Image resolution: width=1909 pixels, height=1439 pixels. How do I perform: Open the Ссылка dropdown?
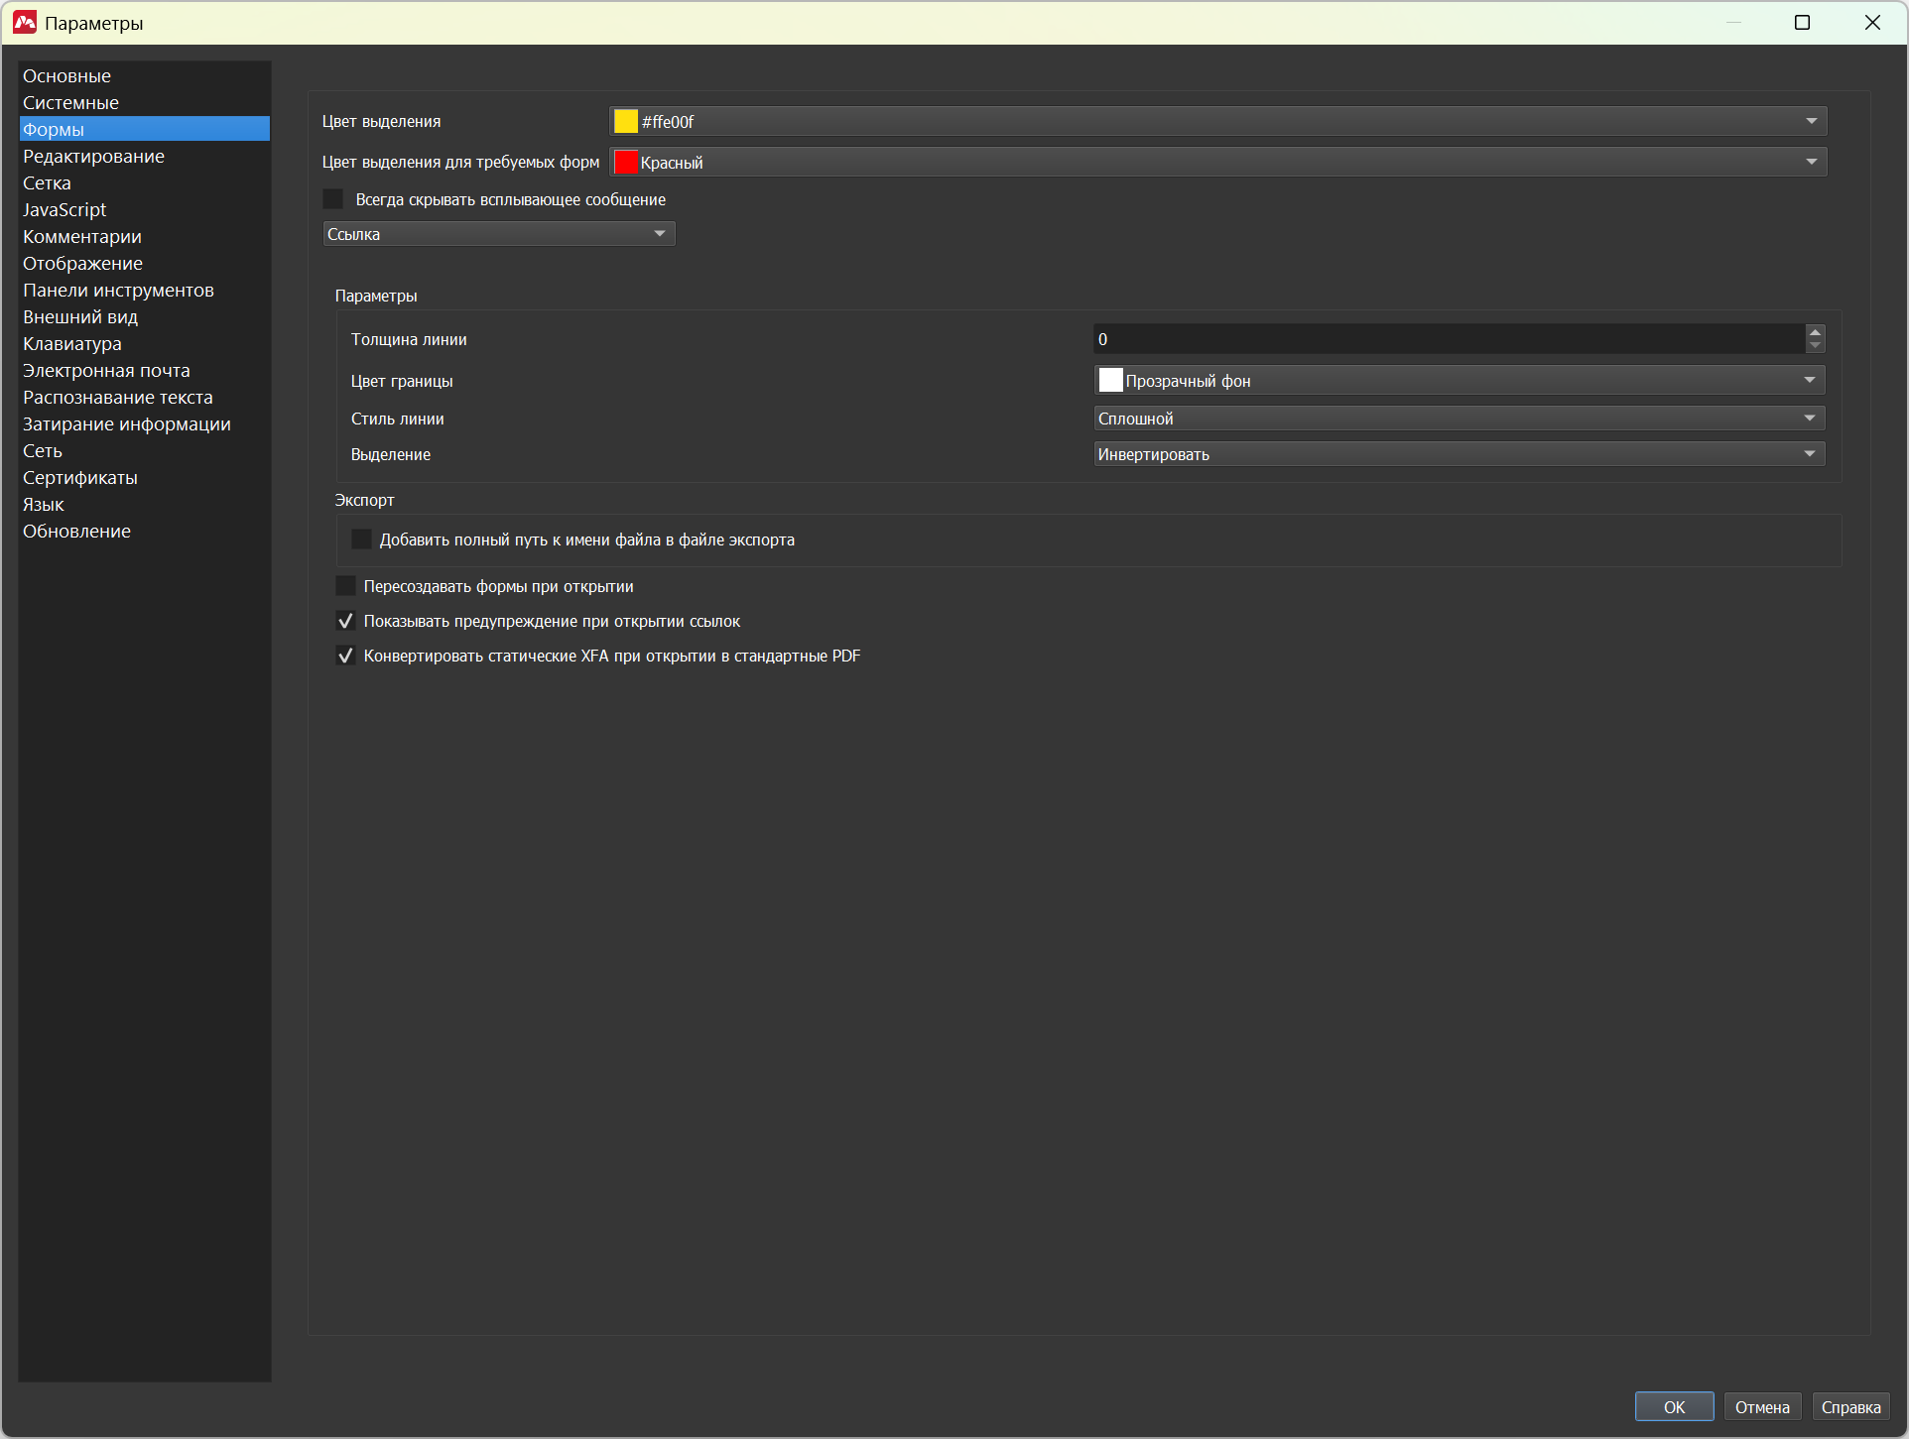[x=498, y=234]
